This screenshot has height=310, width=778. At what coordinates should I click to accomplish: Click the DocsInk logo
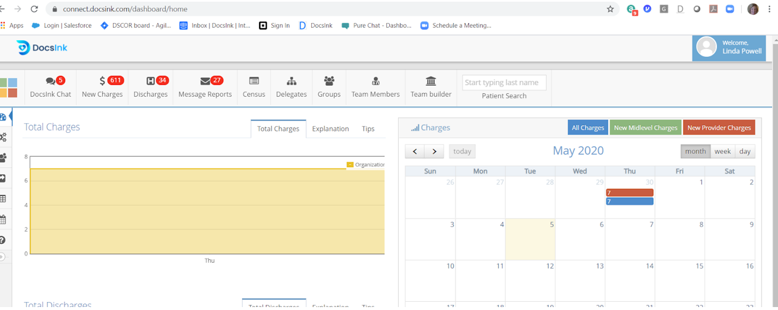(41, 48)
